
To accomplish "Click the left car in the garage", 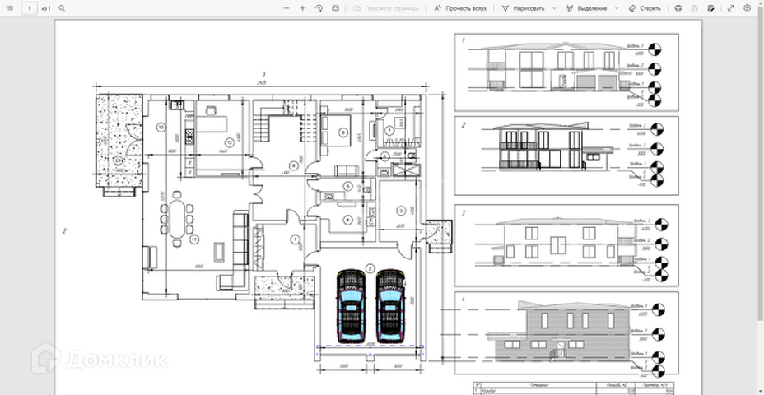I will (352, 305).
